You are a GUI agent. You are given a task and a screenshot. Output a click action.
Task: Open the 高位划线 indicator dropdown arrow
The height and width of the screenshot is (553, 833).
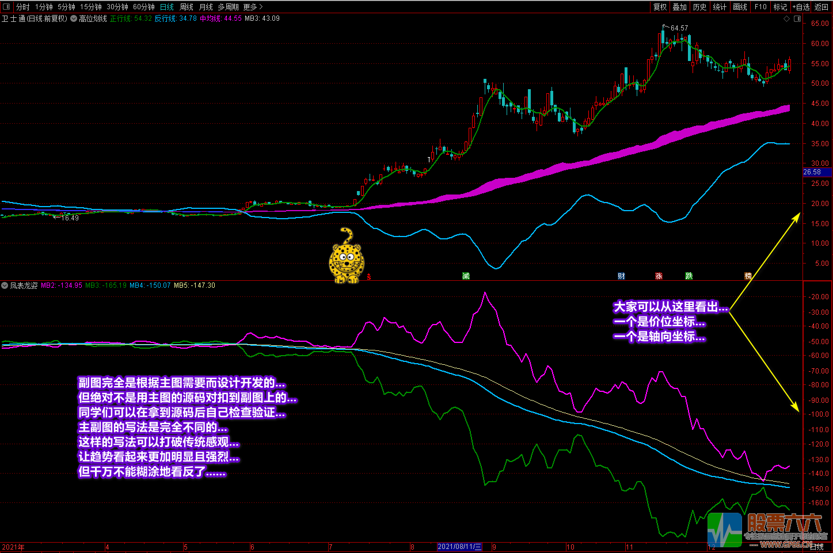[74, 19]
